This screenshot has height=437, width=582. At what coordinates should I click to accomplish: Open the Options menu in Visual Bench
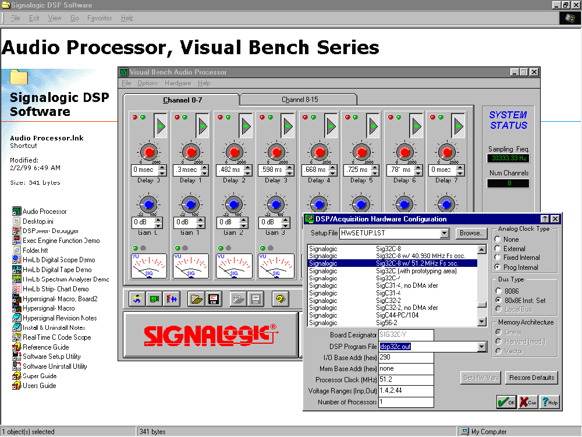click(148, 83)
